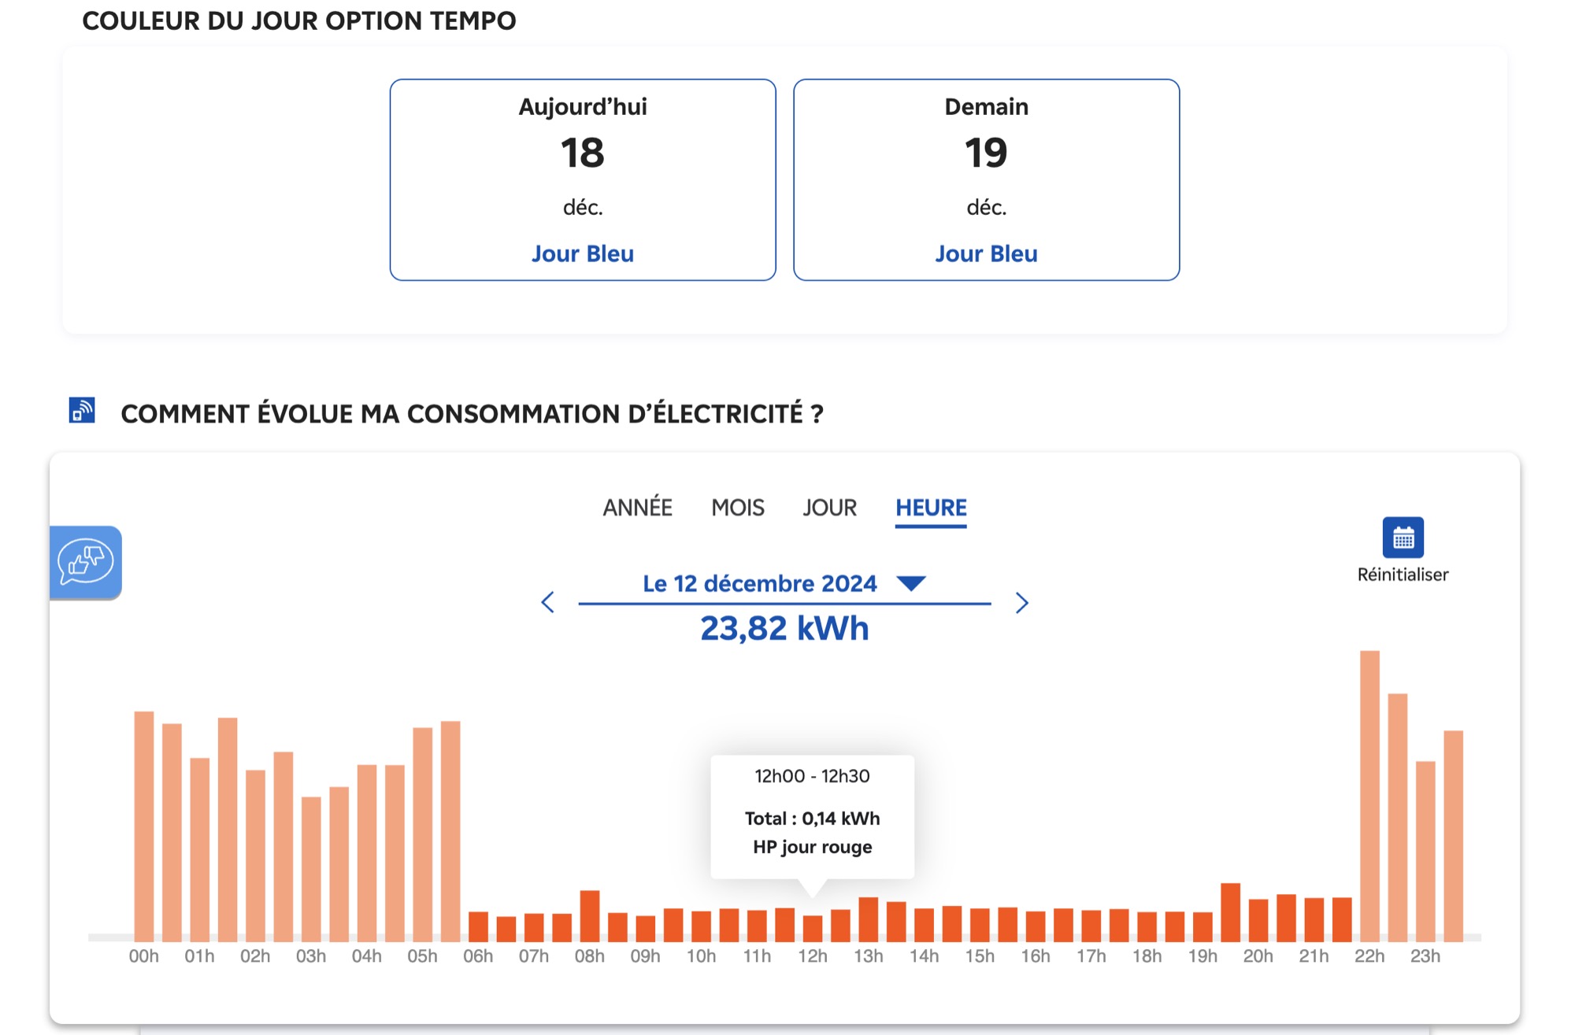
Task: Click the tallest bar at 22h
Action: 1369,796
